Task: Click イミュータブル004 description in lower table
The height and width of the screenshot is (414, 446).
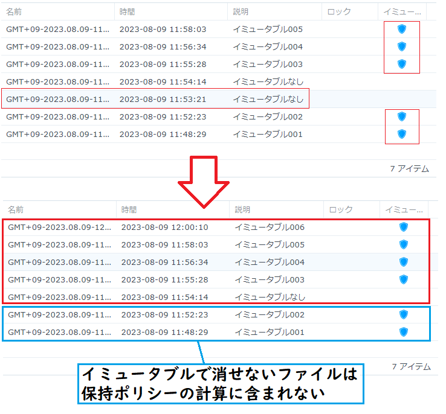Action: point(270,262)
